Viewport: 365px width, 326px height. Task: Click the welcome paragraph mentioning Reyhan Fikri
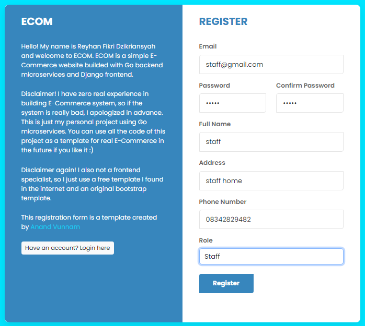click(92, 61)
